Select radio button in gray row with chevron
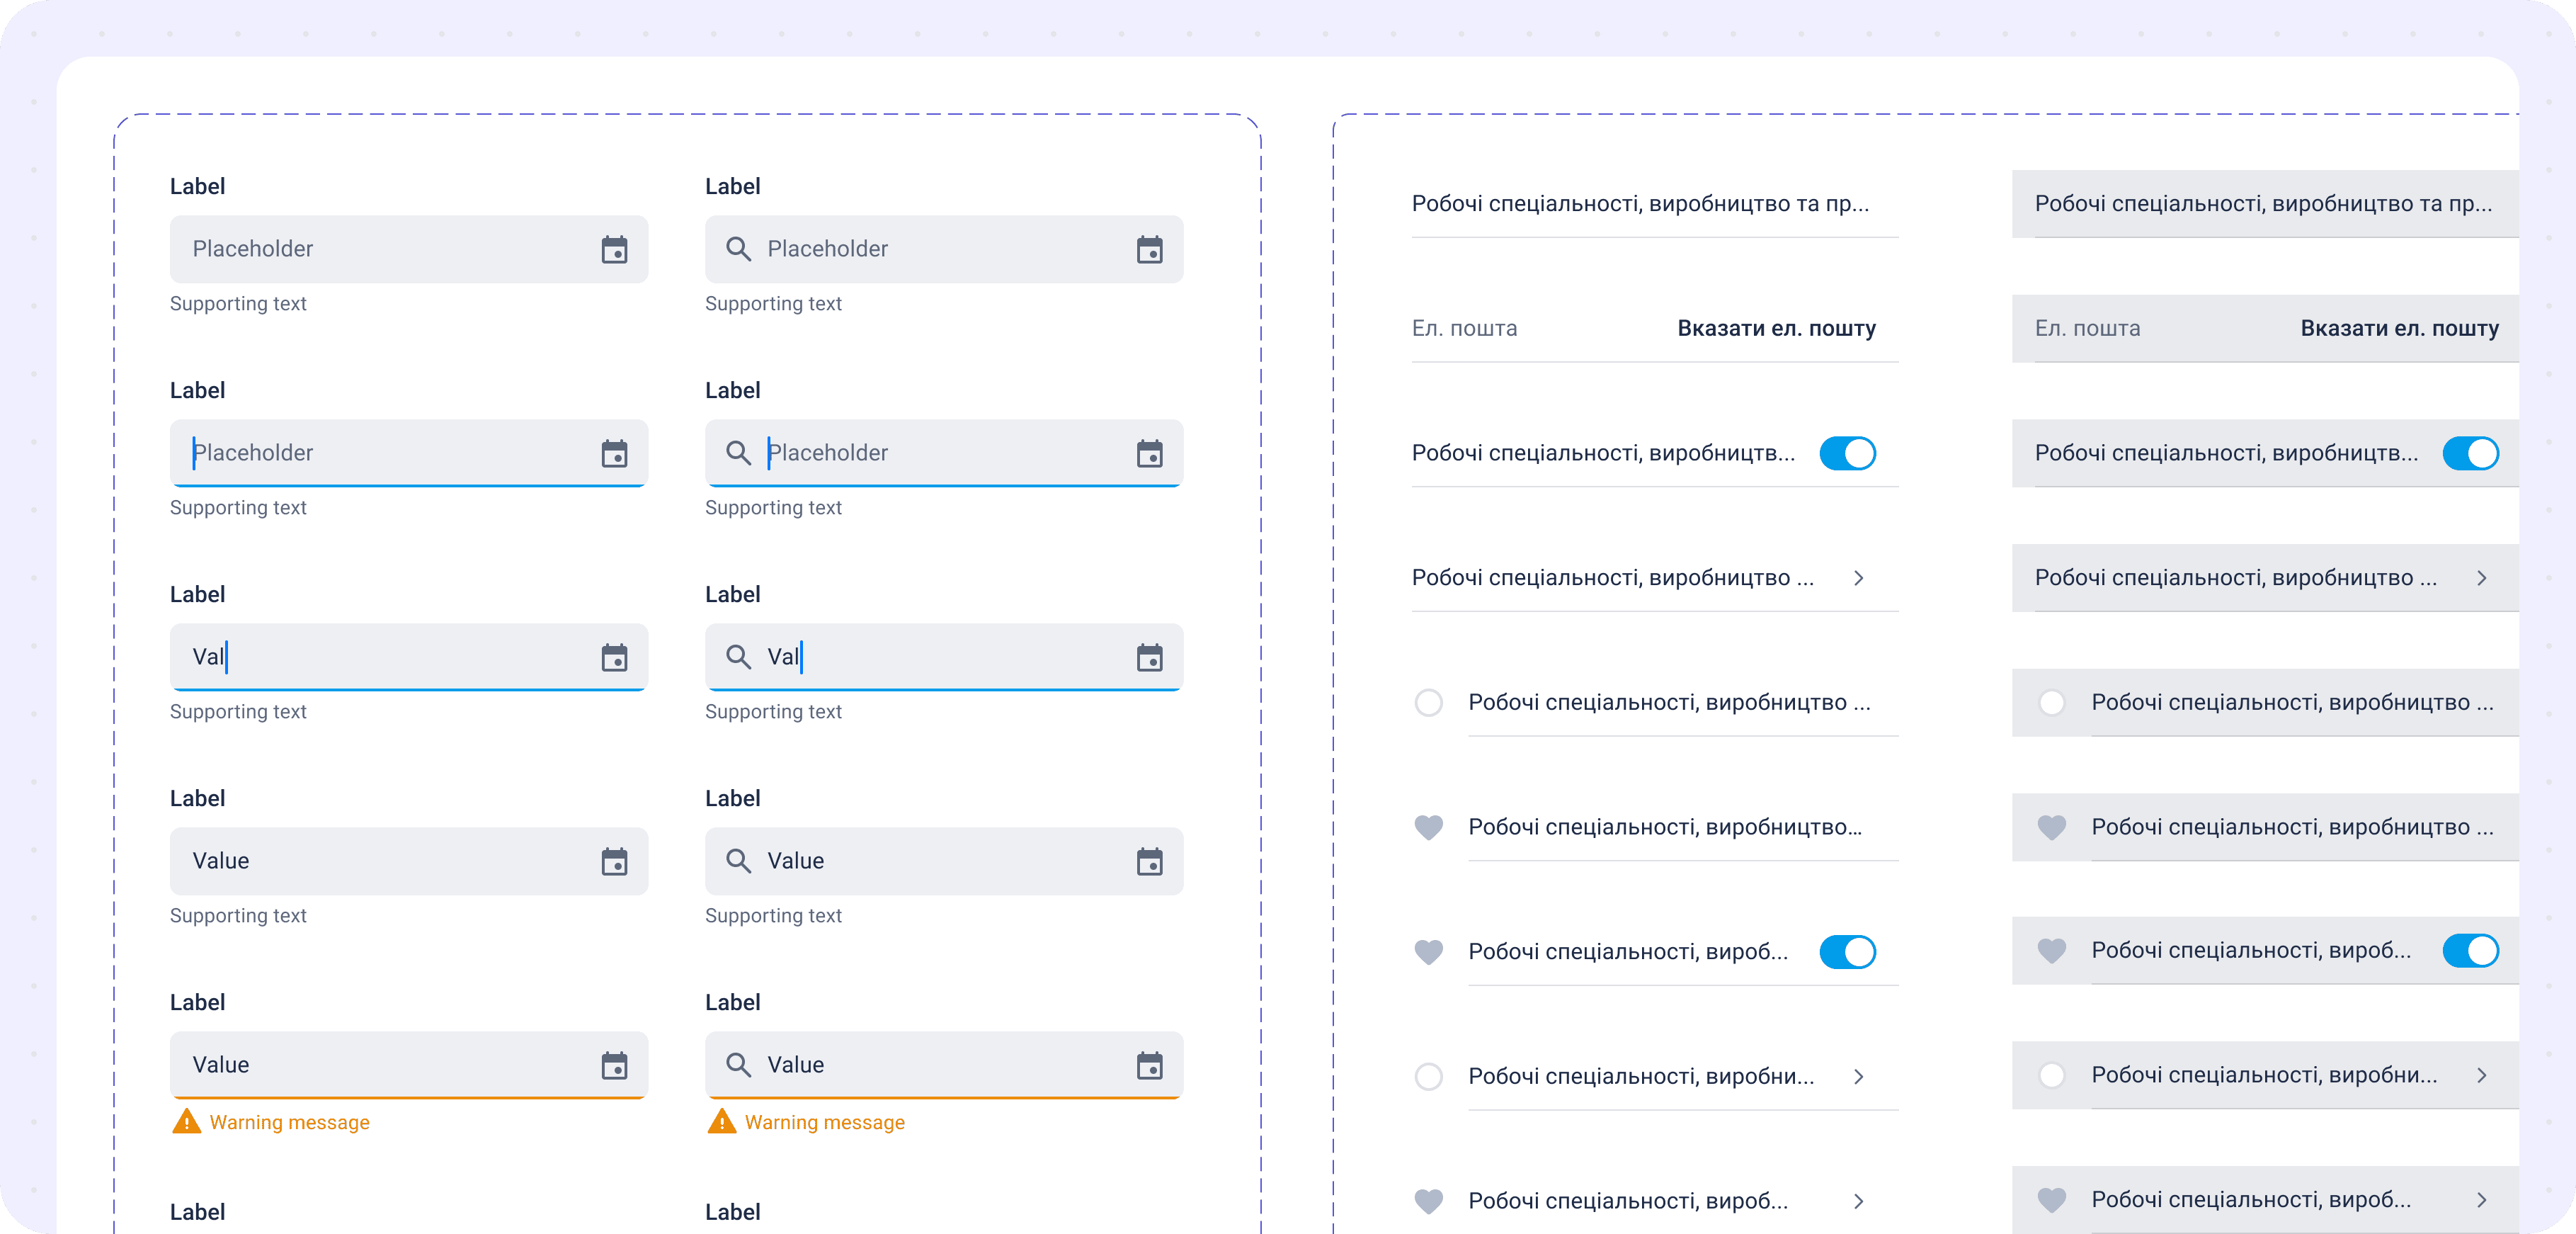 coord(2051,1076)
